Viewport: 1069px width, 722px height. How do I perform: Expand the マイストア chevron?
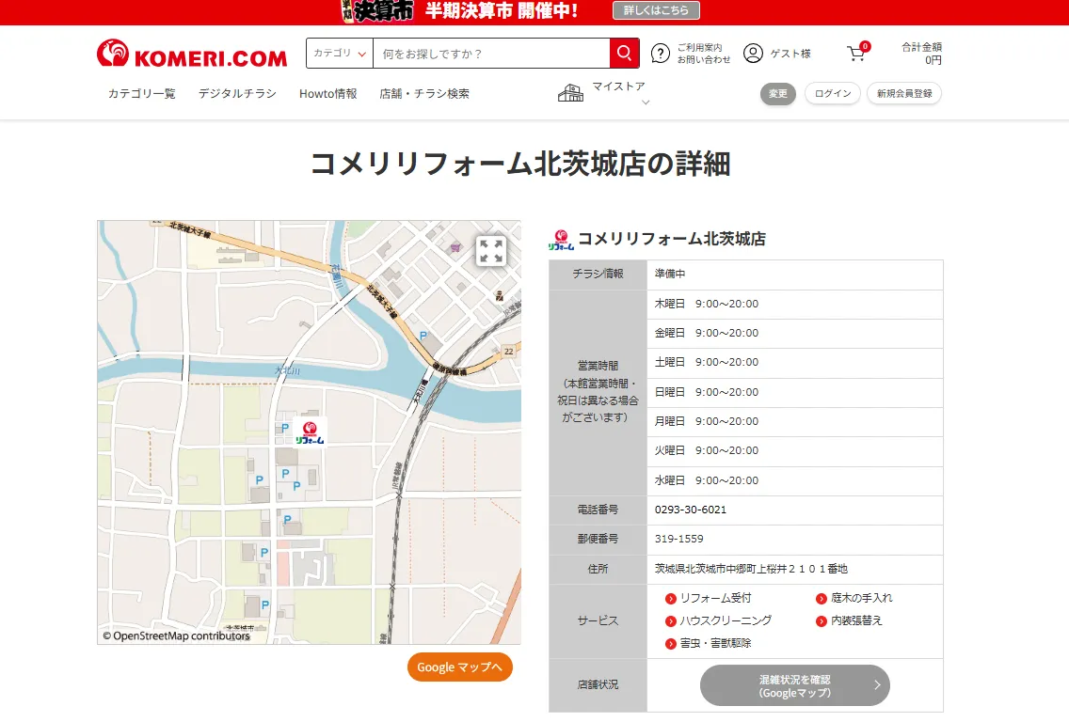(646, 102)
